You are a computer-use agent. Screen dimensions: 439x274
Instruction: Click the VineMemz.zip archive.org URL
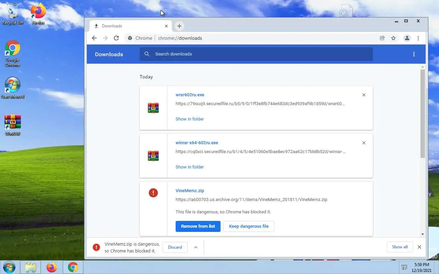251,200
